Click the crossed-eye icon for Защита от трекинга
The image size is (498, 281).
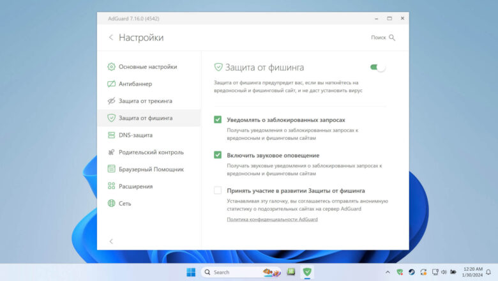tap(111, 101)
